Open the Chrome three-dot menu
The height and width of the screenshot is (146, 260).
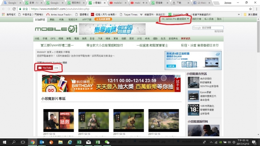(x=256, y=9)
